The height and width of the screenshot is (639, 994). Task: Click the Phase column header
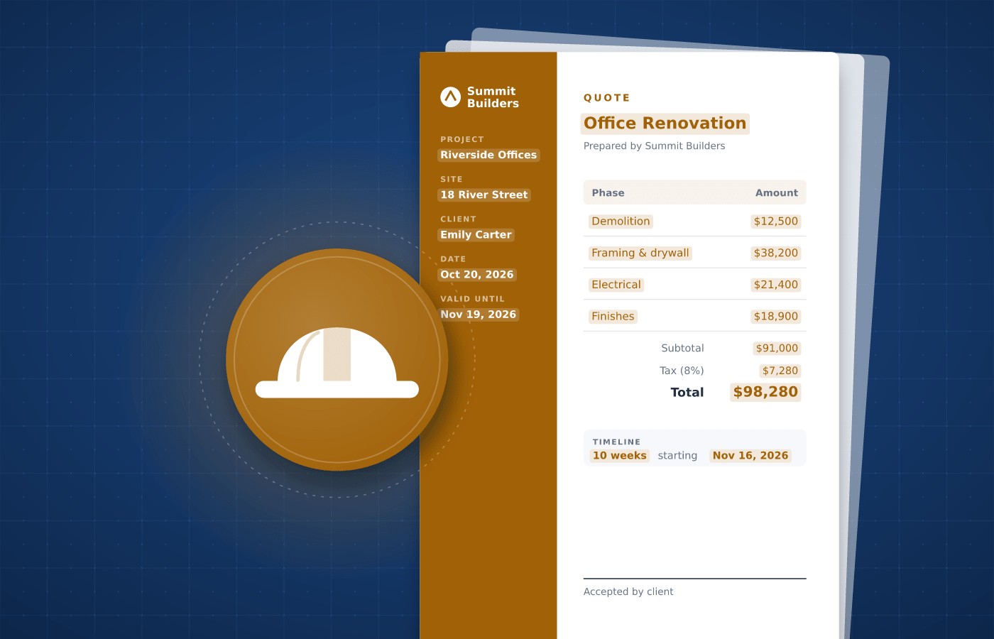click(x=608, y=193)
